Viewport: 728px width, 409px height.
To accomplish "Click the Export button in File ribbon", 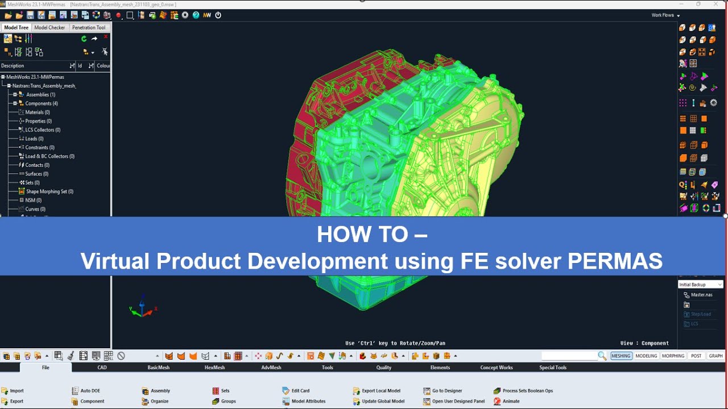I will pos(13,401).
